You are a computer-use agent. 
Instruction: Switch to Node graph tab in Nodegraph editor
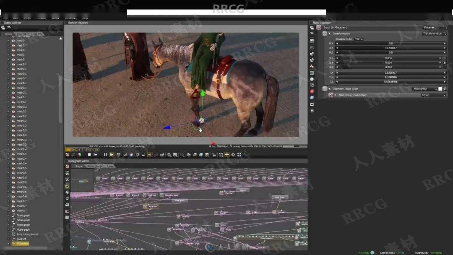coord(94,167)
